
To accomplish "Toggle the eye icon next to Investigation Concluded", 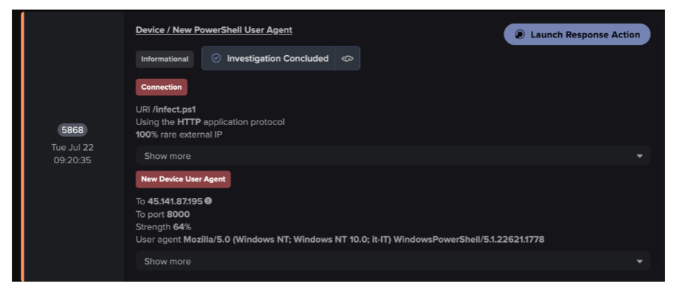I will [x=347, y=59].
